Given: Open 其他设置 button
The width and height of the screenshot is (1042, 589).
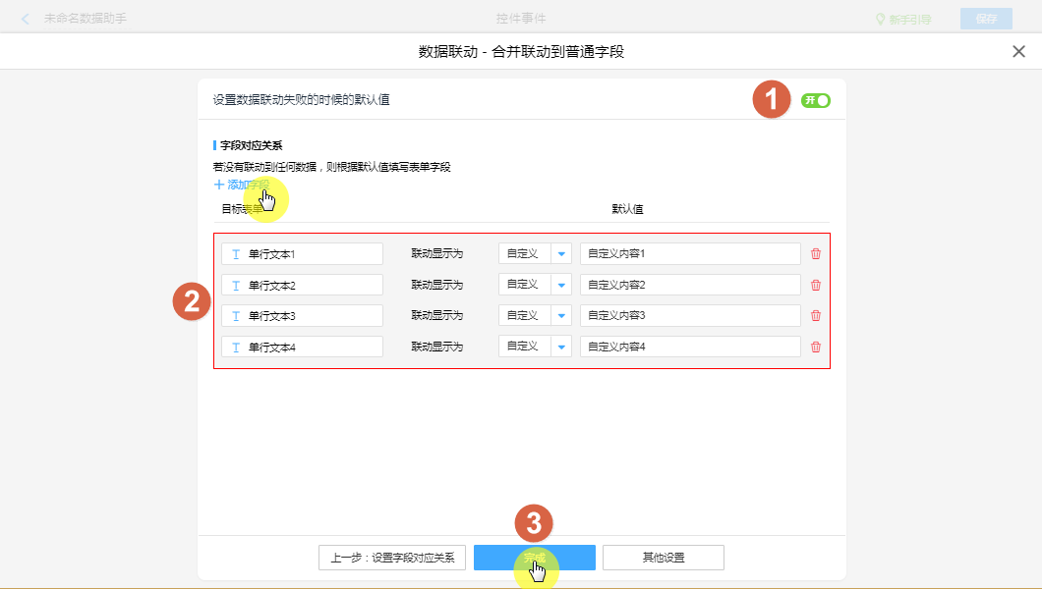Looking at the screenshot, I should click(664, 558).
